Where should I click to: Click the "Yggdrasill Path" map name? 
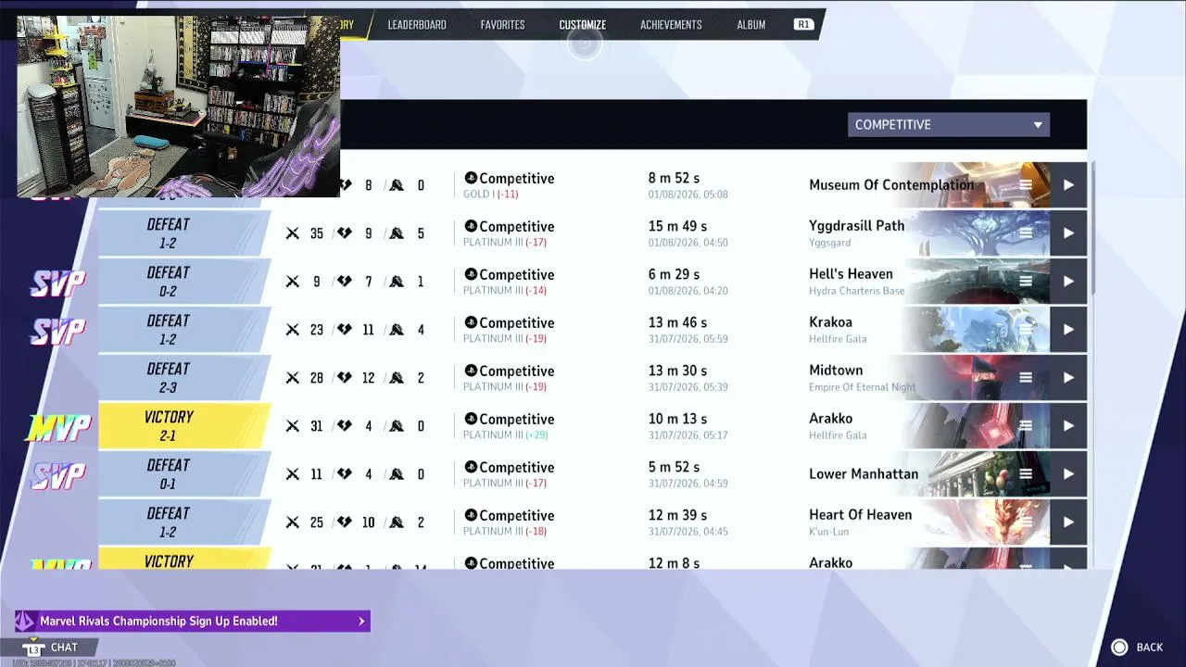[857, 226]
